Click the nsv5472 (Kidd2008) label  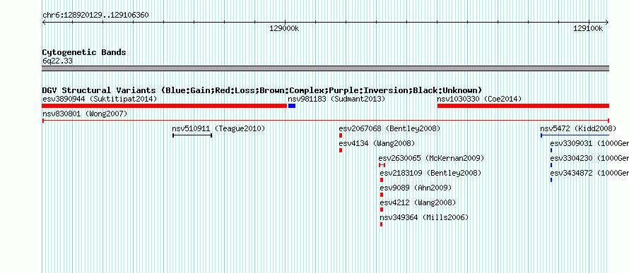tap(578, 129)
